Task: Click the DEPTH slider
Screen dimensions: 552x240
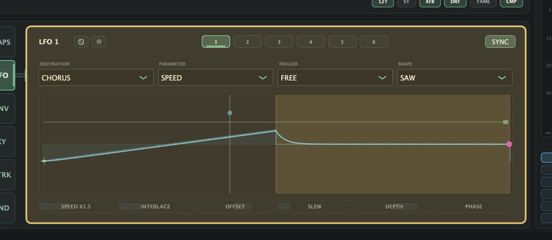Action: [x=395, y=206]
